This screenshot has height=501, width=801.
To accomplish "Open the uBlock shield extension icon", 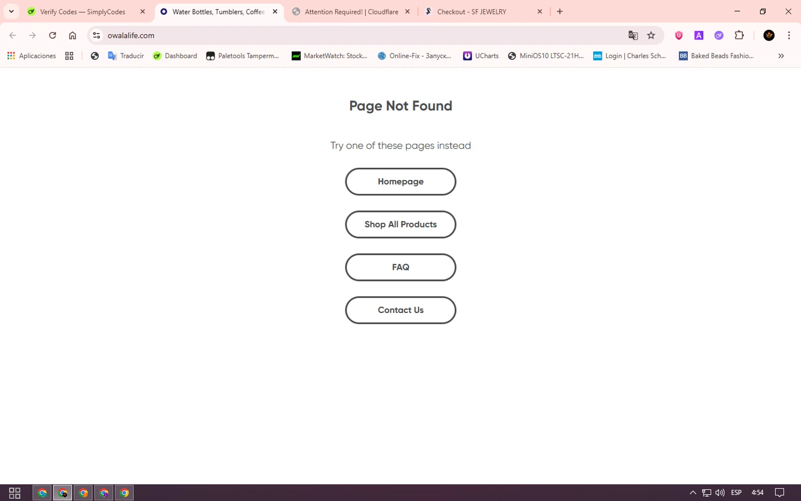I will click(x=679, y=35).
